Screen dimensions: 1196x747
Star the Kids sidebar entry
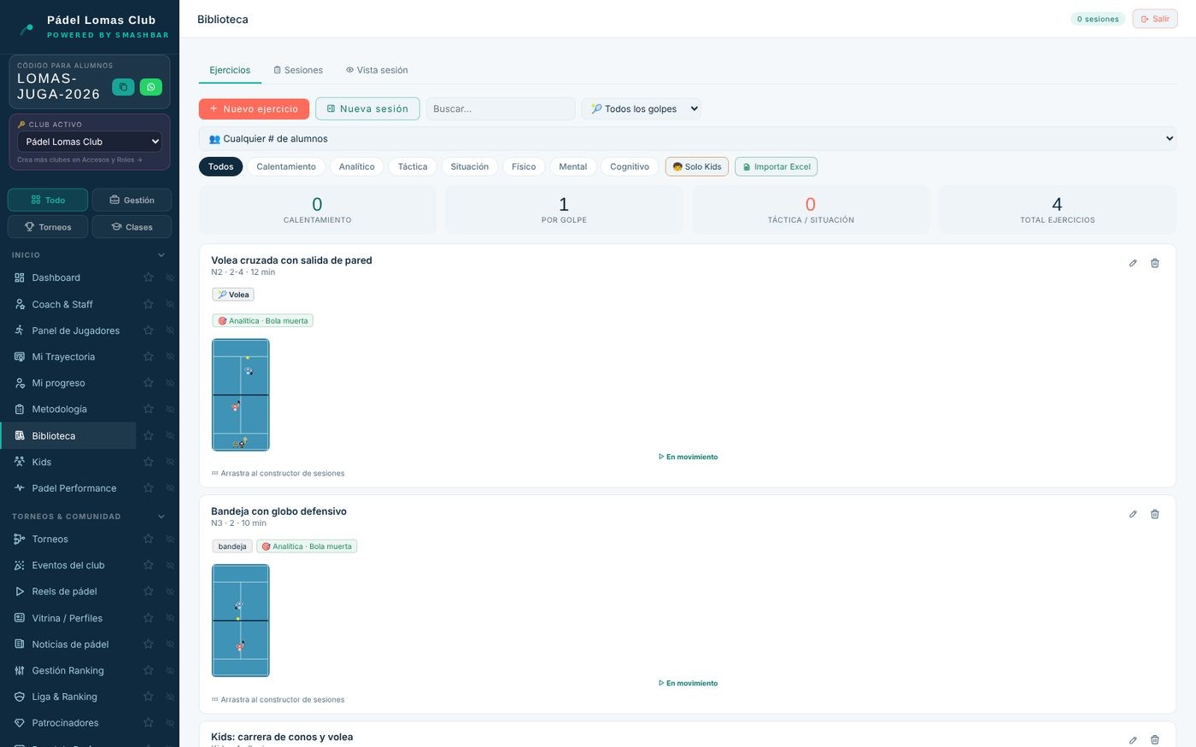148,462
